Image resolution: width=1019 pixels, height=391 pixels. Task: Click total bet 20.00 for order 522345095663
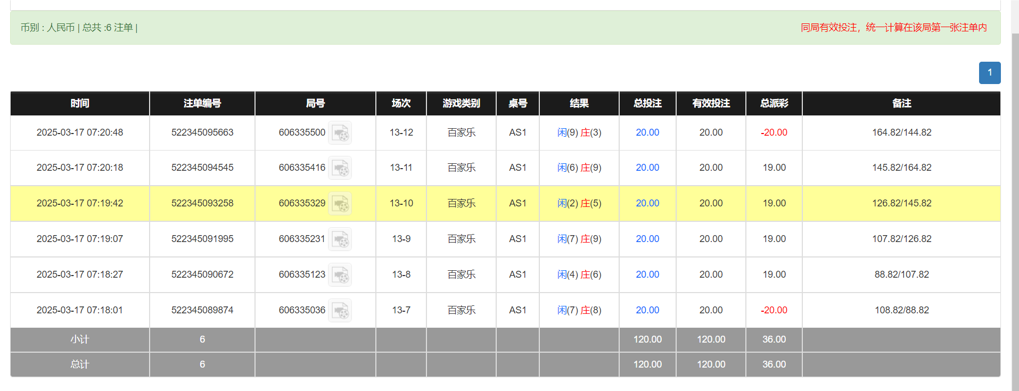pyautogui.click(x=647, y=132)
